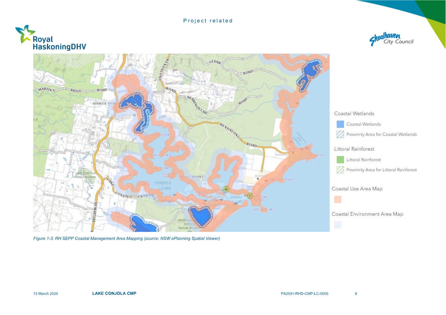Click the 13 March 2025 footer date
Screen dimensions: 446x315
tap(46, 294)
